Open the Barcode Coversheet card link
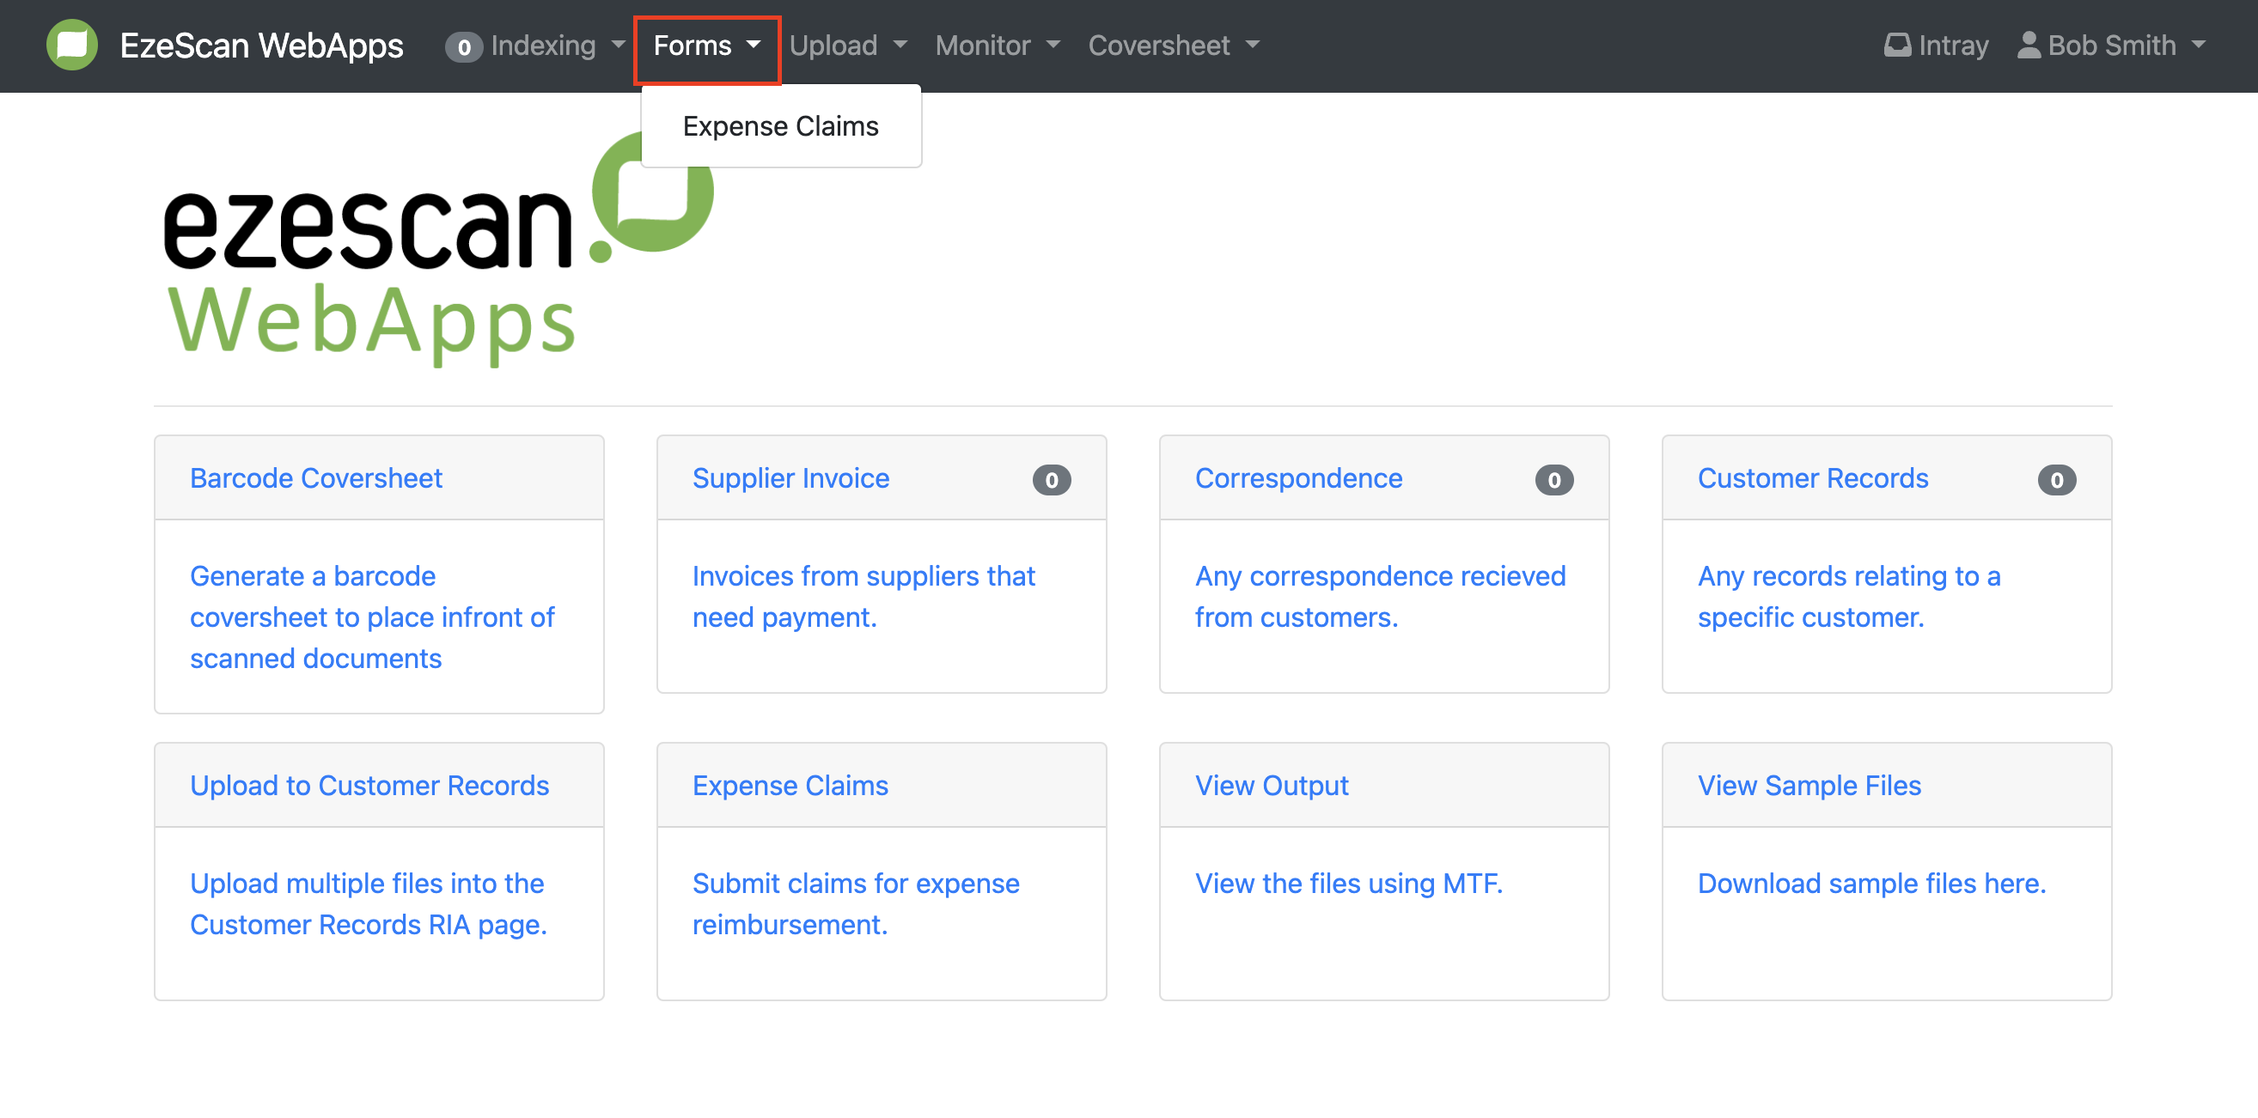Image resolution: width=2258 pixels, height=1118 pixels. [315, 478]
